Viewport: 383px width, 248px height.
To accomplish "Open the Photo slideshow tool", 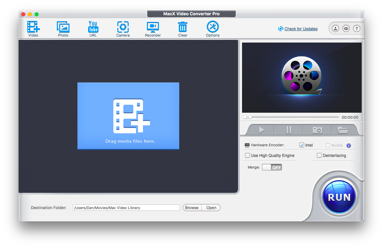I will [x=63, y=29].
